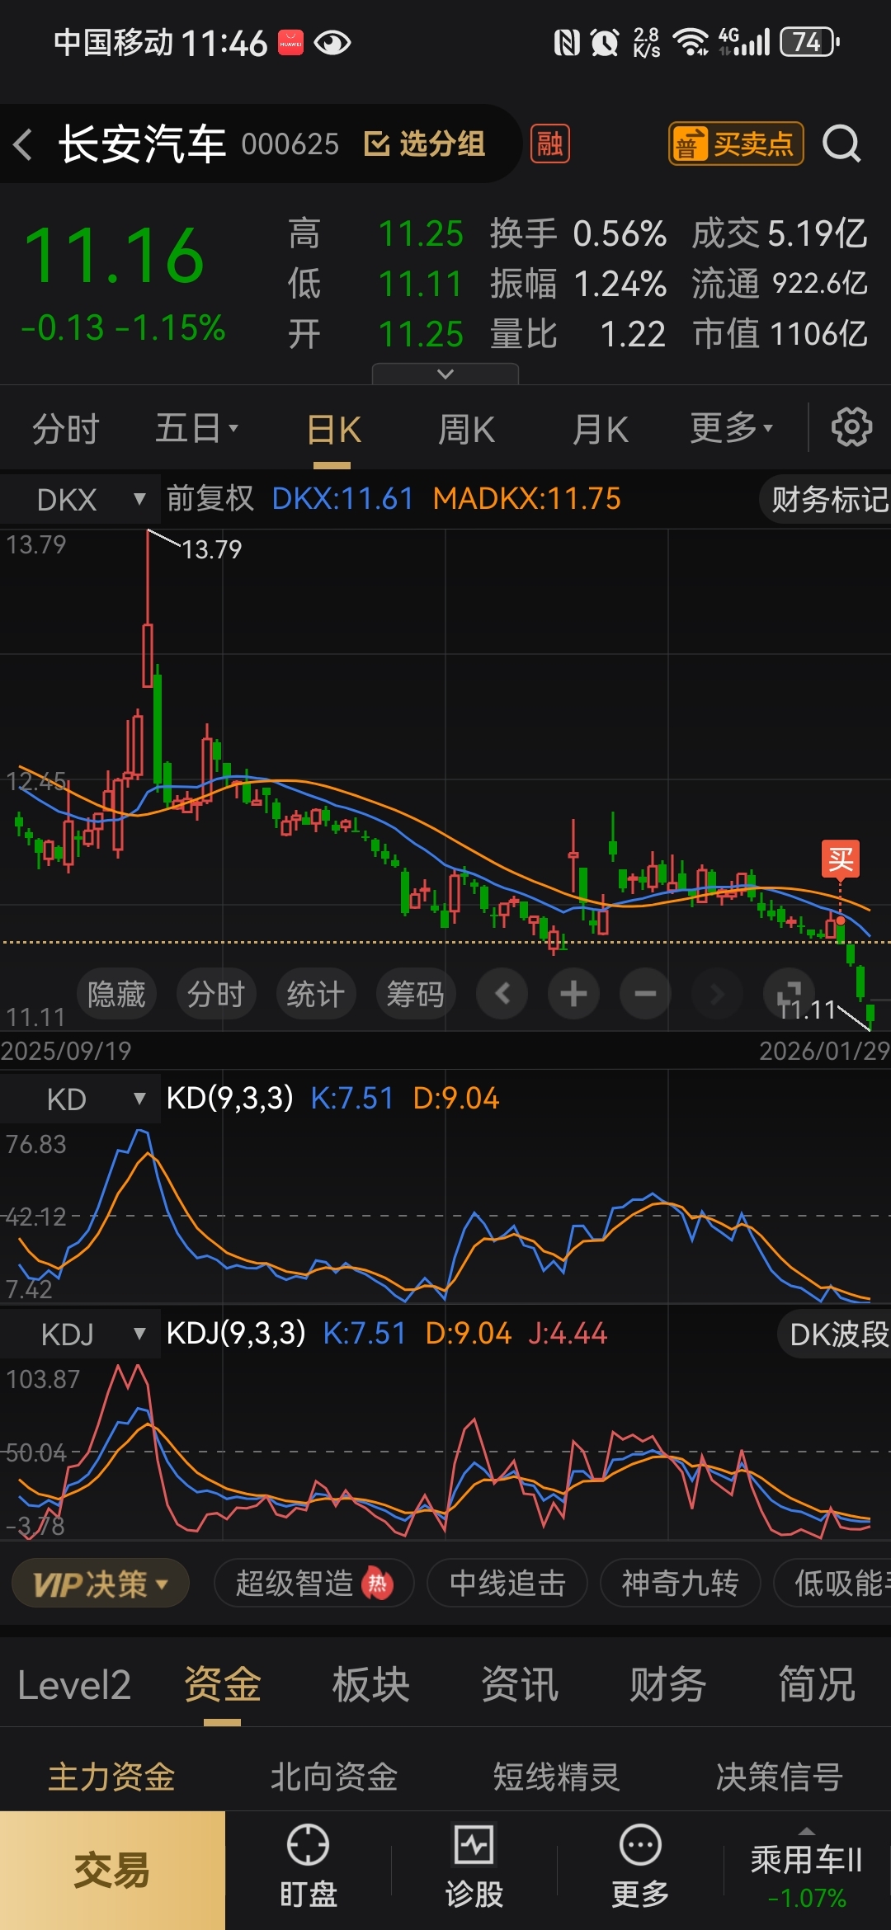891x1930 pixels.
Task: Select the 低吸能 indicator chip
Action: point(833,1584)
